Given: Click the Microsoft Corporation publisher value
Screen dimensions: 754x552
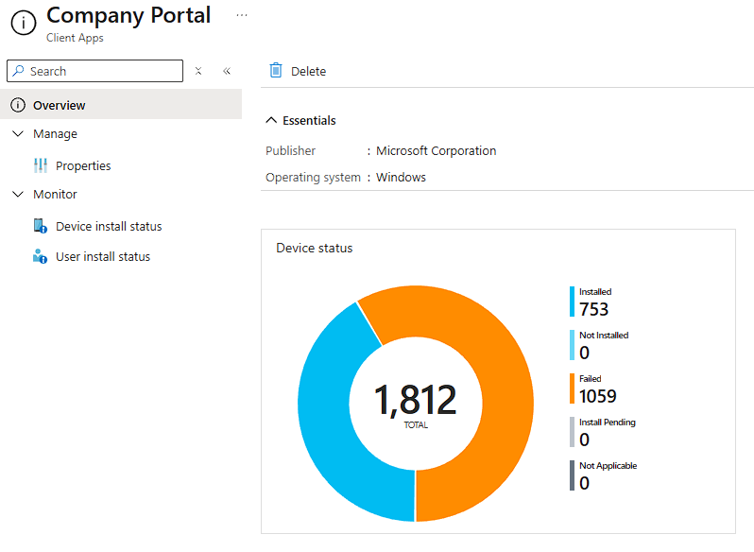Looking at the screenshot, I should point(437,151).
